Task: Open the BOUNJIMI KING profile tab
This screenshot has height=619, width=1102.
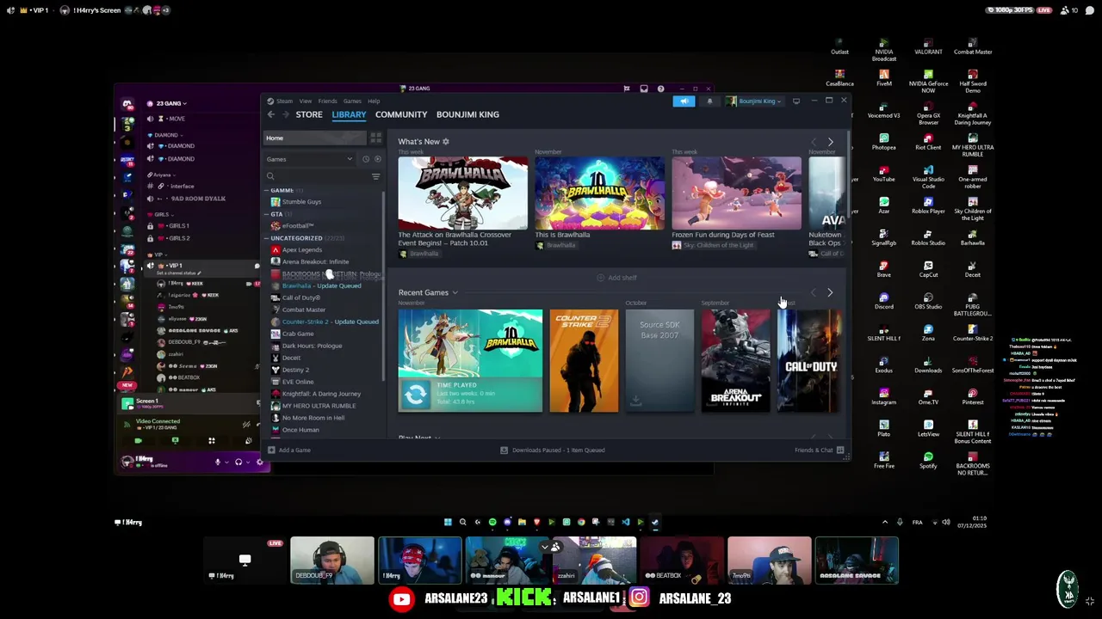Action: click(467, 114)
